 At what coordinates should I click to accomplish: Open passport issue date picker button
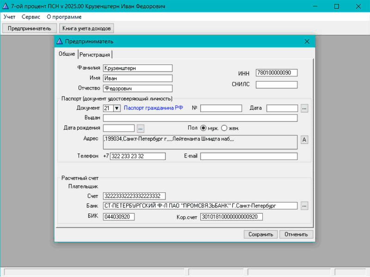304,108
